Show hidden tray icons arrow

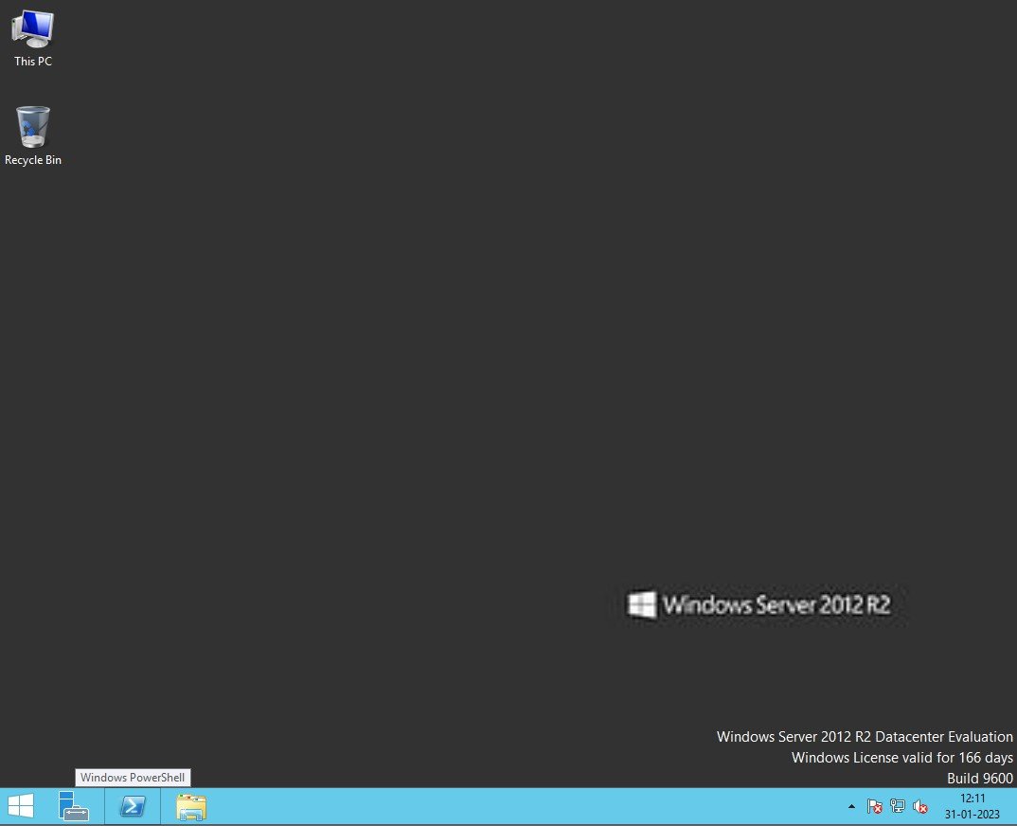click(x=851, y=806)
